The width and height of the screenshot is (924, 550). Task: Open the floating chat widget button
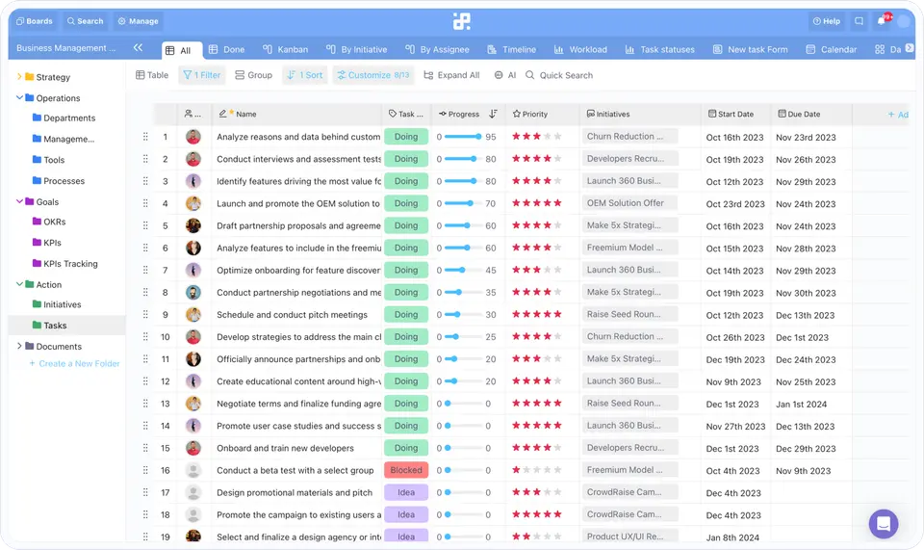point(884,523)
